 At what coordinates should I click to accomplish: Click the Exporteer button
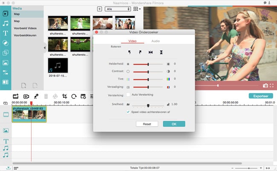tap(261, 96)
